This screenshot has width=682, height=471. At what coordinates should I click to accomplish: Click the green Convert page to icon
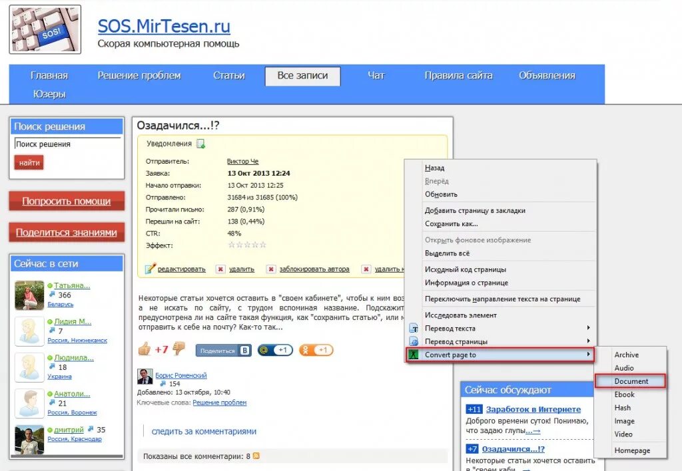pos(414,355)
